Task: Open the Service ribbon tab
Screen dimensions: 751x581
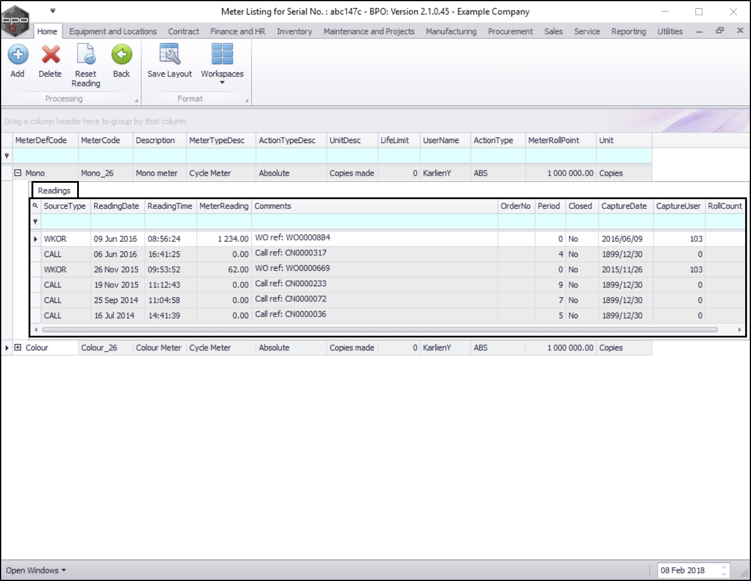Action: click(x=587, y=32)
